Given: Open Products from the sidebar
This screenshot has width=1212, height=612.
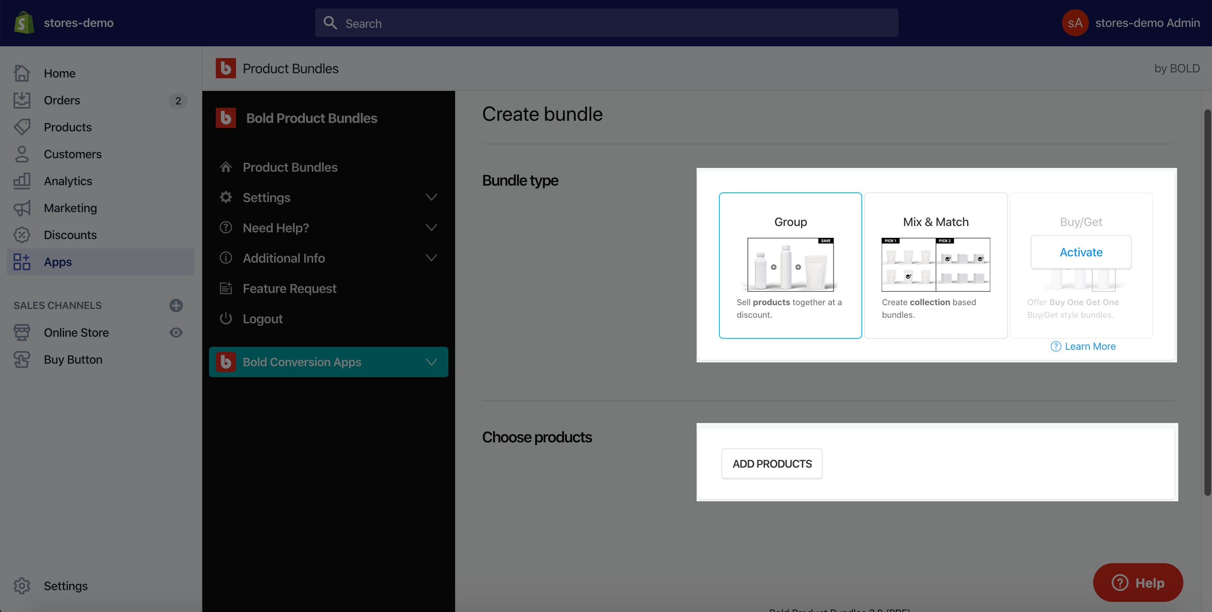Looking at the screenshot, I should tap(101, 127).
